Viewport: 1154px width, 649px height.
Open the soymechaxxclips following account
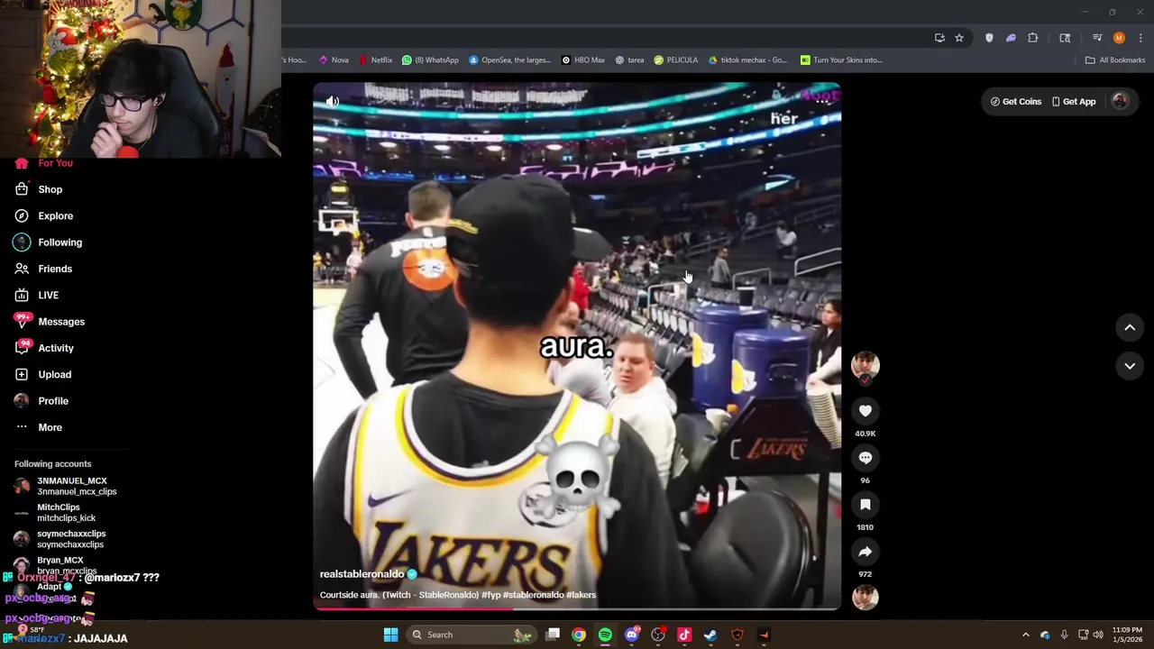pos(60,539)
